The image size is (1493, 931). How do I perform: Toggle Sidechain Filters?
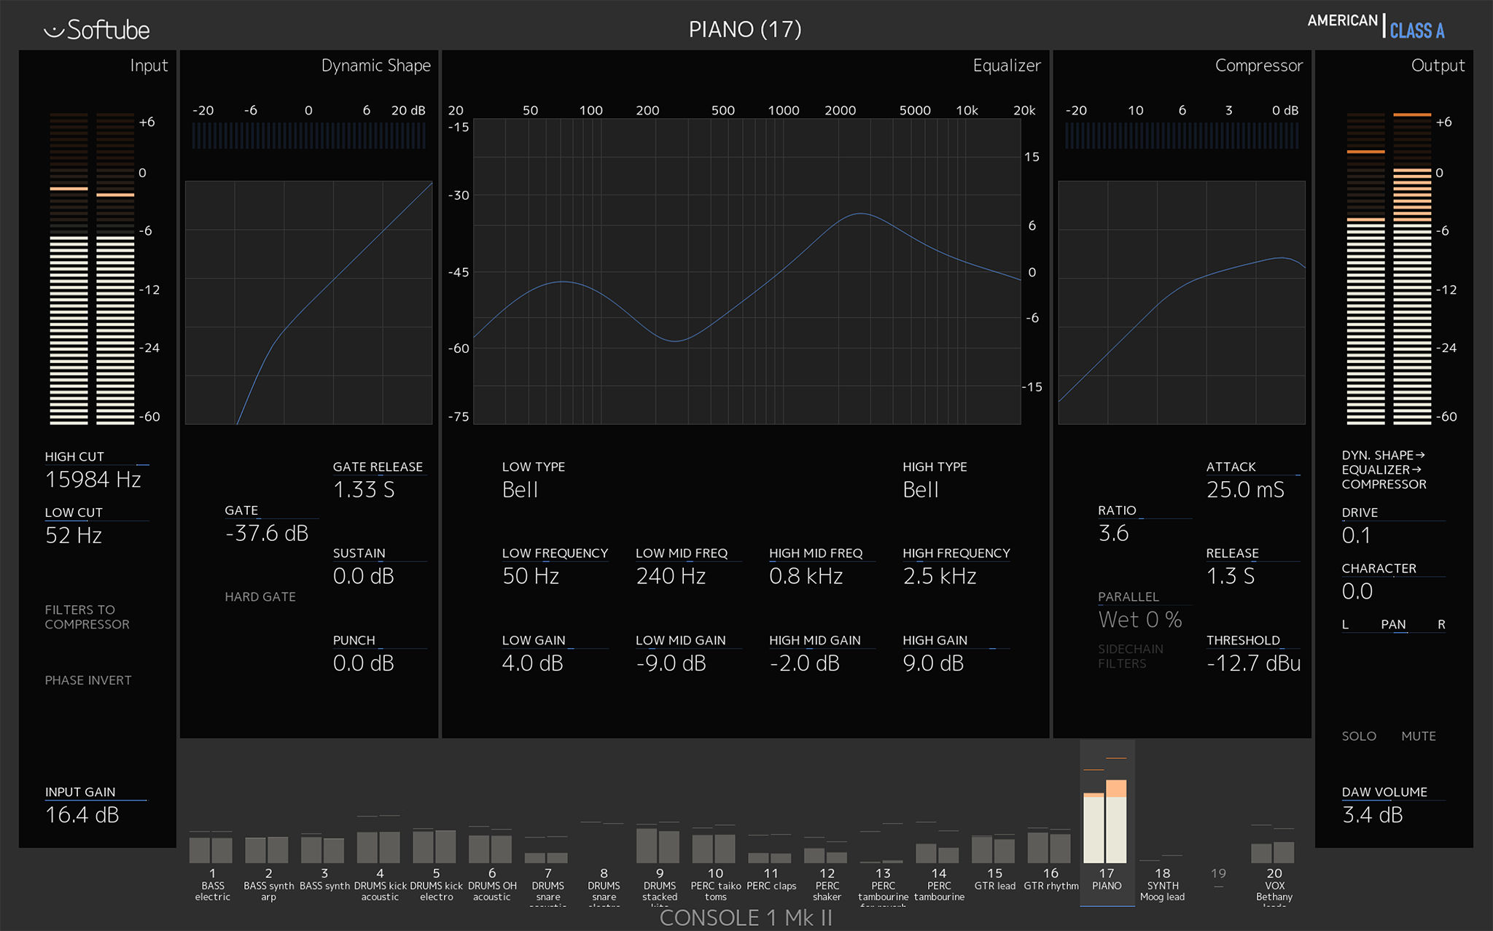coord(1131,656)
